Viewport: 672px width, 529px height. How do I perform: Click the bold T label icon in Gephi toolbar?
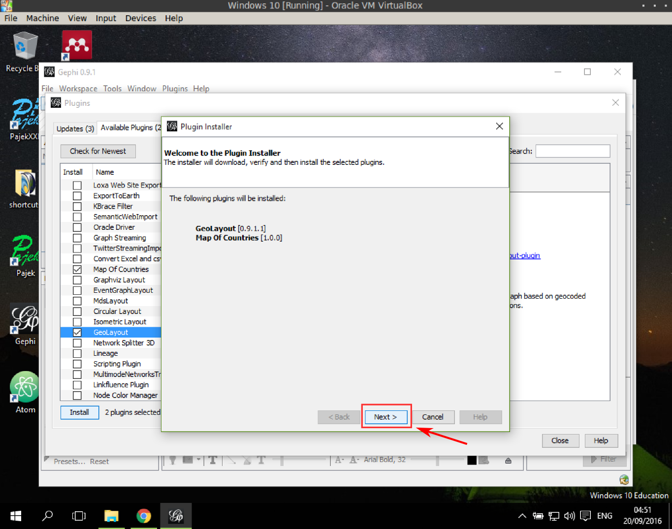click(213, 460)
